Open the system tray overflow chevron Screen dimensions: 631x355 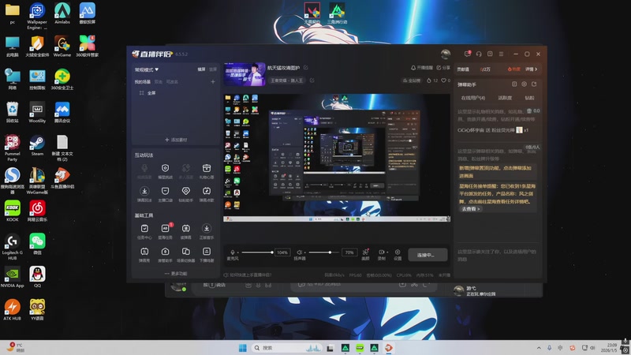(539, 348)
